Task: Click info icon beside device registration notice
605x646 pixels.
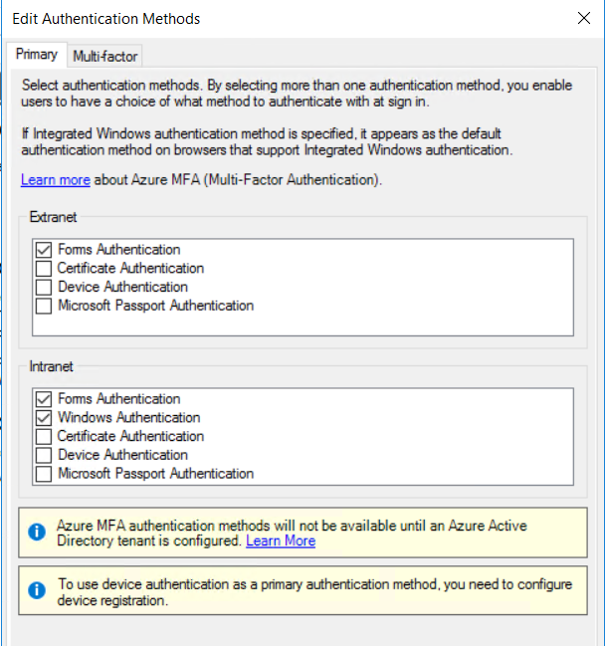Action: (x=37, y=591)
